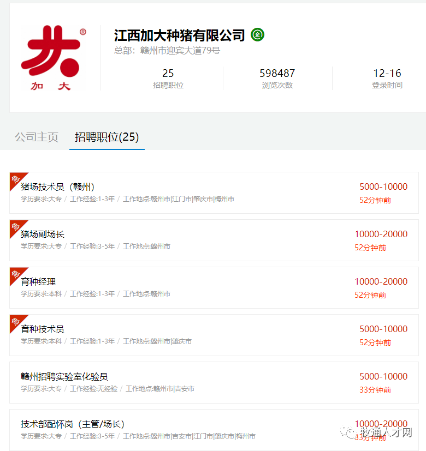Switch to the 公司主页 tab

point(37,137)
